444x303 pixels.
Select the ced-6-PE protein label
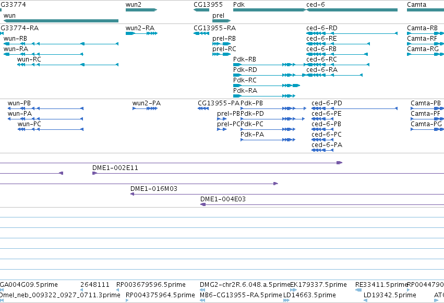[x=327, y=114]
